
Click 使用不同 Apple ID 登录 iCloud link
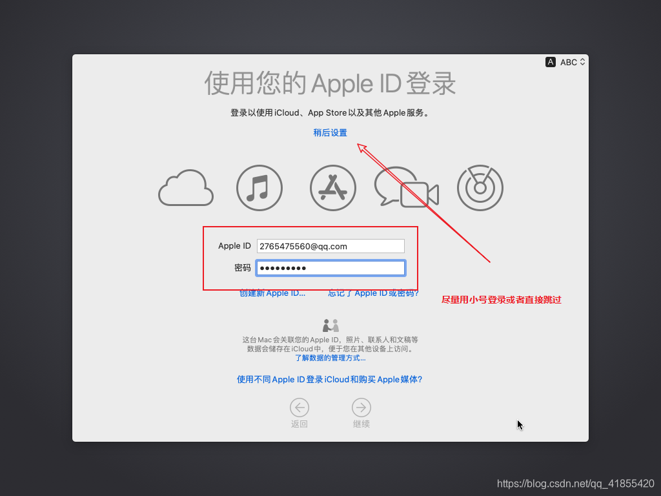click(x=330, y=380)
